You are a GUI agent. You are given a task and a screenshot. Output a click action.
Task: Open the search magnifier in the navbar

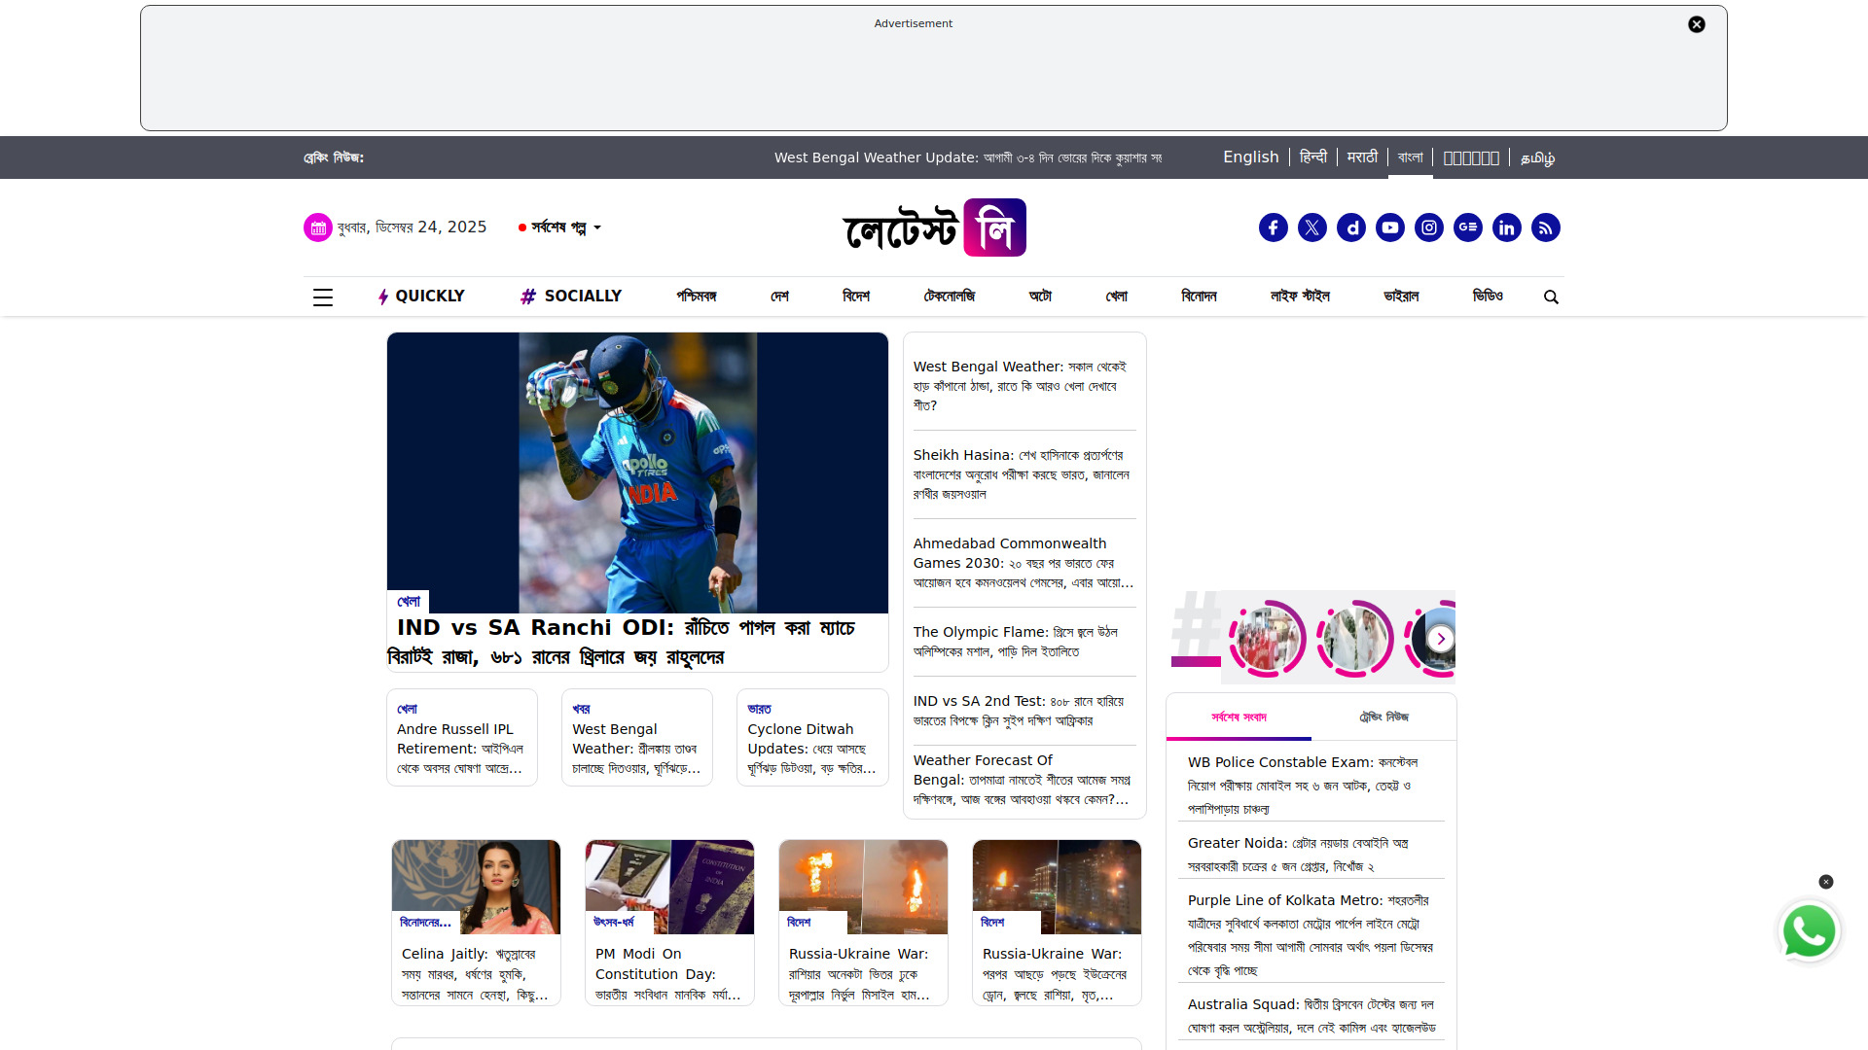(x=1551, y=297)
